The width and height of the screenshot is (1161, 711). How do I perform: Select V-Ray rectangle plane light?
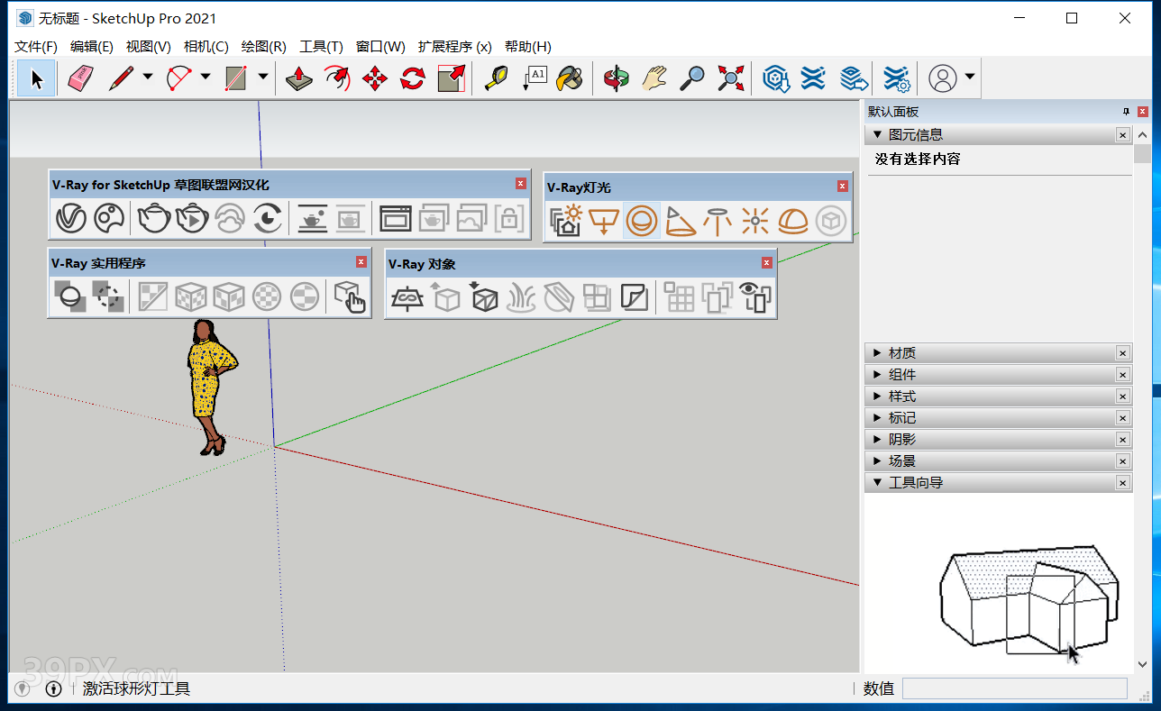pyautogui.click(x=604, y=220)
